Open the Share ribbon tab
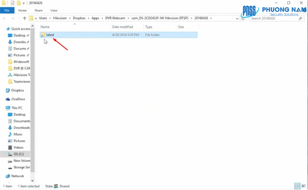308x190 pixels. (38, 10)
